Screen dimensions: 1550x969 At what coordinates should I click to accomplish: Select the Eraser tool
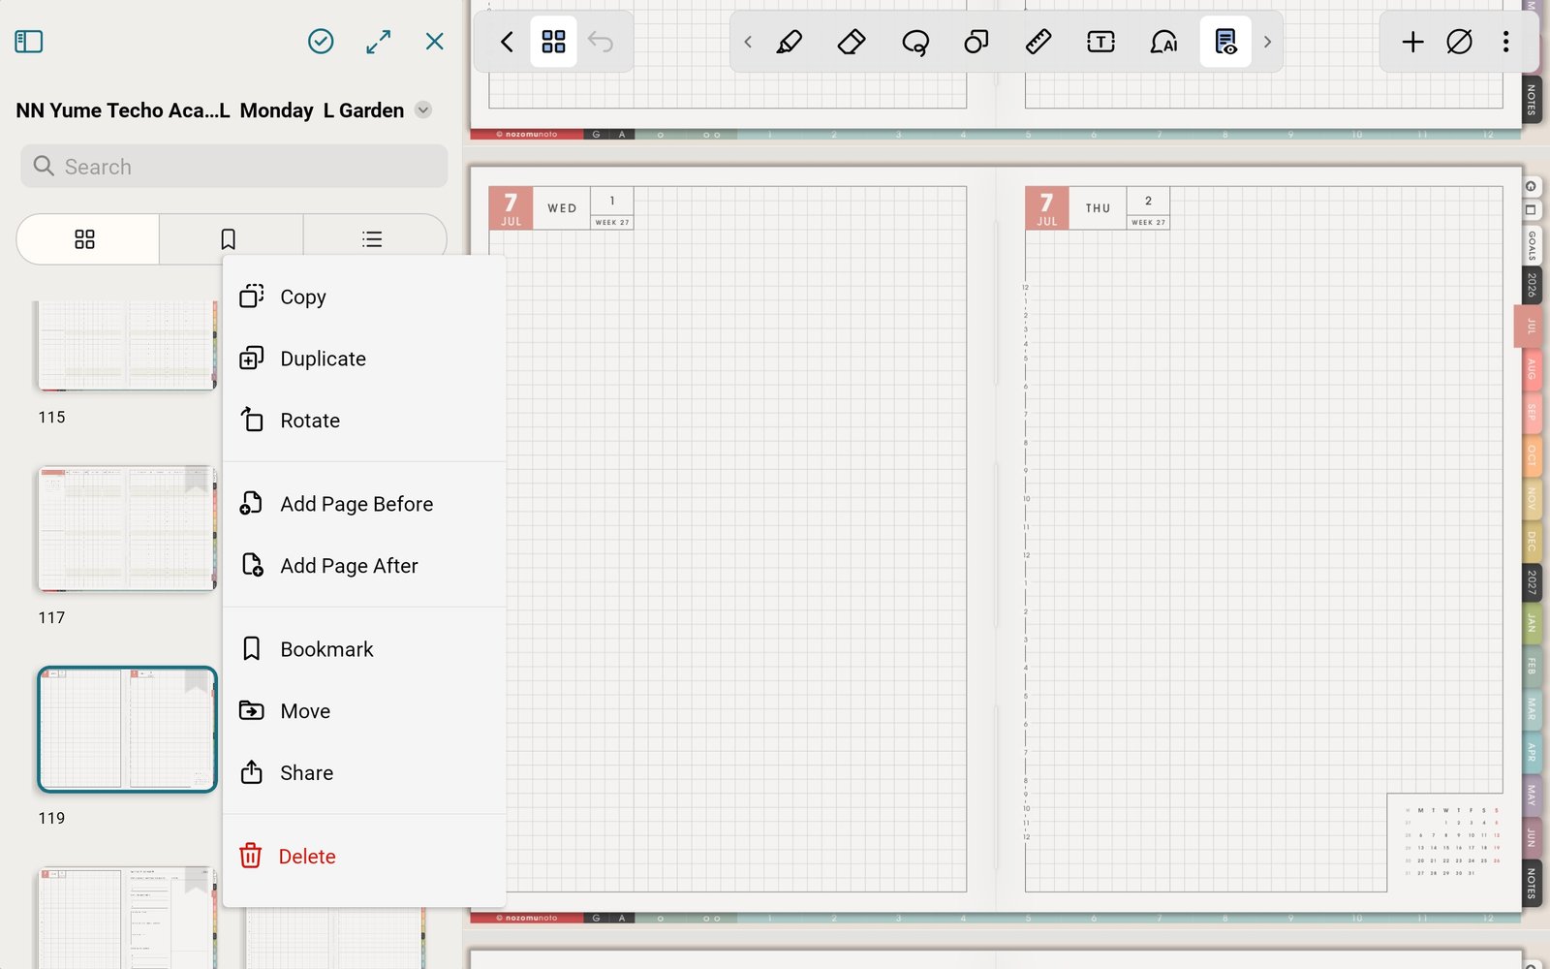[852, 42]
